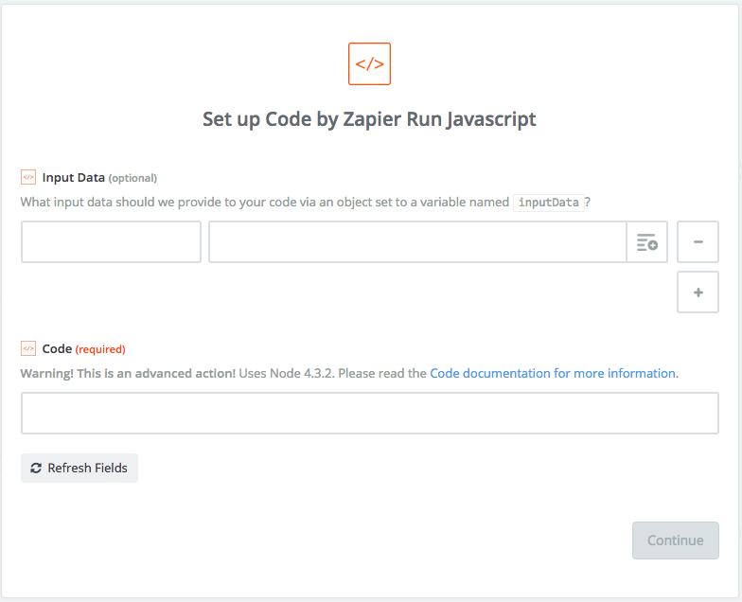Screen dimensions: 742x602
Task: Open the Code documentation link
Action: click(x=553, y=373)
